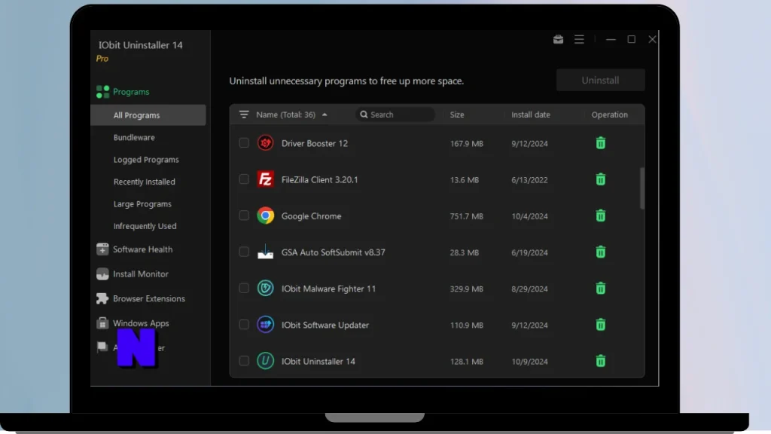Click the Driver Booster 12 name text

[x=314, y=144]
